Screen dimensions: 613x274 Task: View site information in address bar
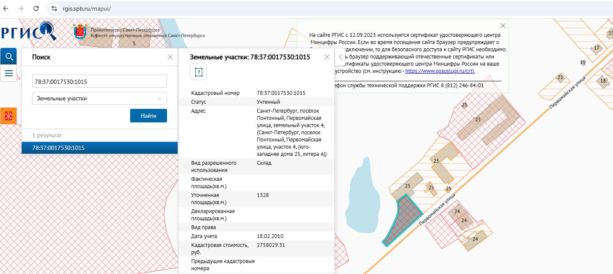(x=53, y=8)
